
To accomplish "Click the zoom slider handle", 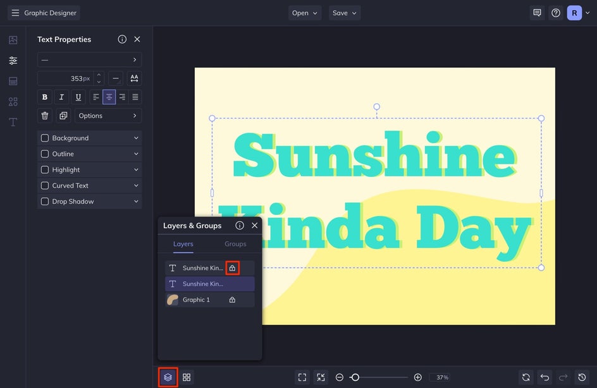I will click(355, 377).
